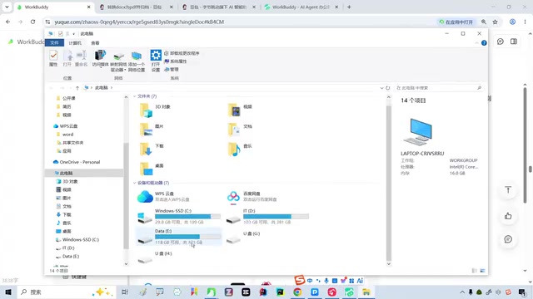The image size is (533, 299).
Task: Click 添加一个网络位置 (Add network location) icon
Action: click(137, 61)
